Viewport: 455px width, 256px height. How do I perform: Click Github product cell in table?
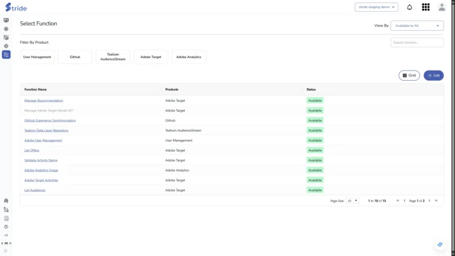point(171,120)
